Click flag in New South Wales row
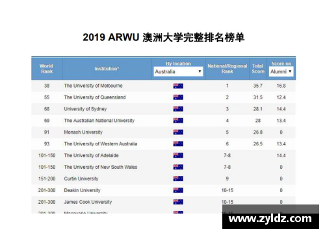The image size is (325, 235). (x=178, y=167)
